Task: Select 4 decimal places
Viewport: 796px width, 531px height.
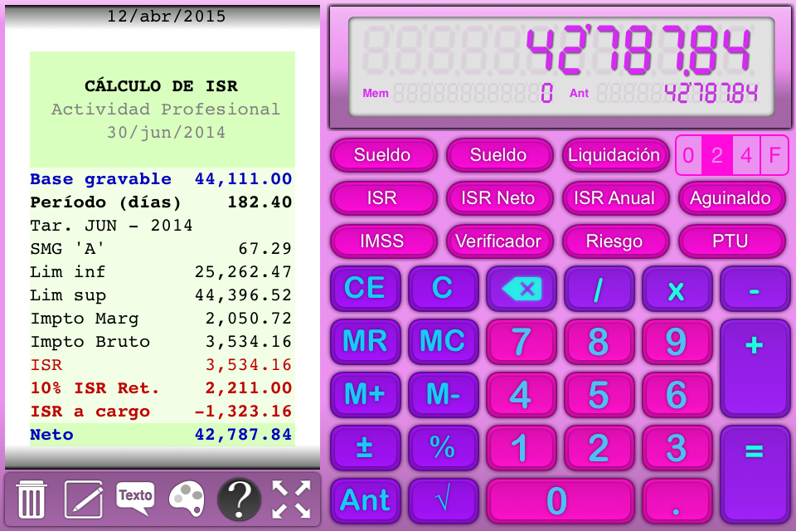Action: coord(746,155)
